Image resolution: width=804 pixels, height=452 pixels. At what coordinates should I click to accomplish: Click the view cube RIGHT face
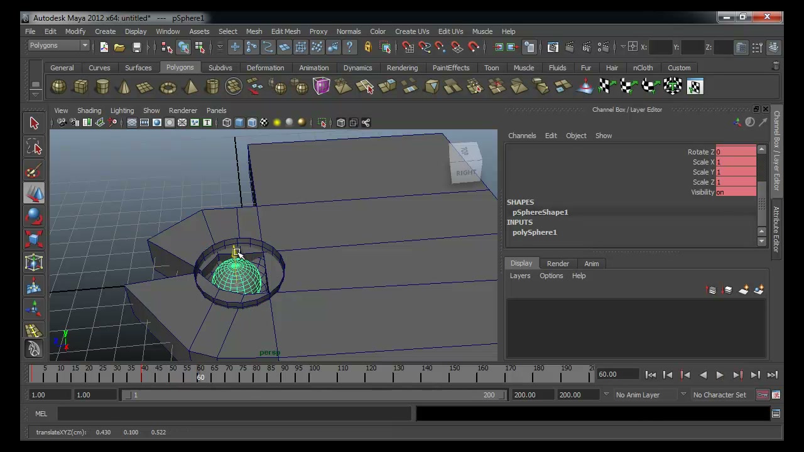coord(466,172)
